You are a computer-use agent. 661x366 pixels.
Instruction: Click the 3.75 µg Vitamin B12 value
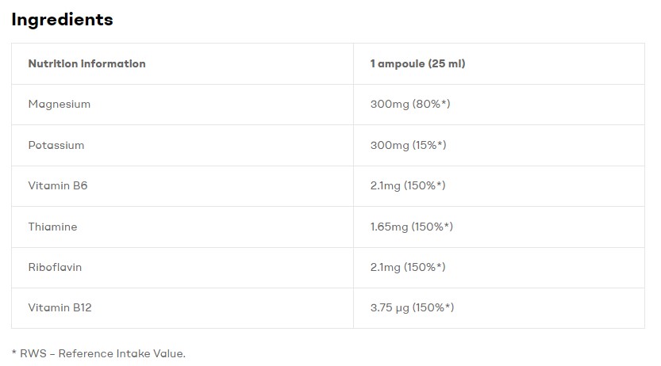389,307
